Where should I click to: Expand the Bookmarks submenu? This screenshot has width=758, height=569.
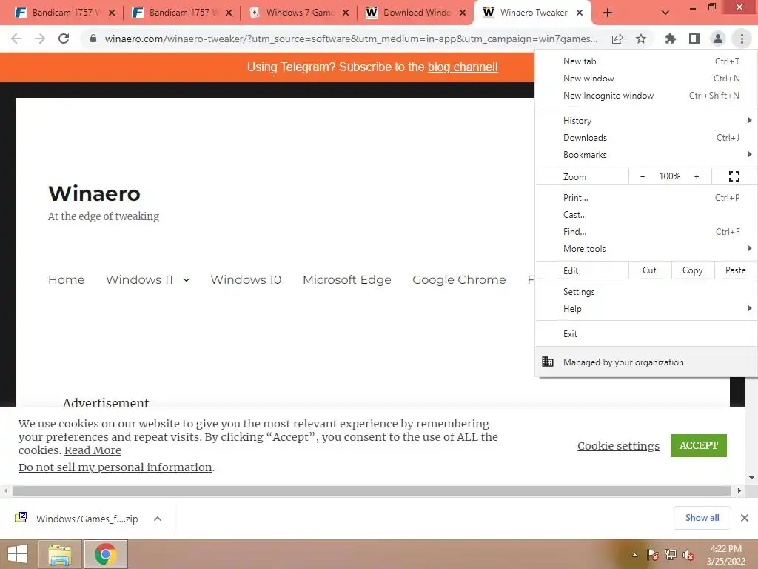(645, 154)
